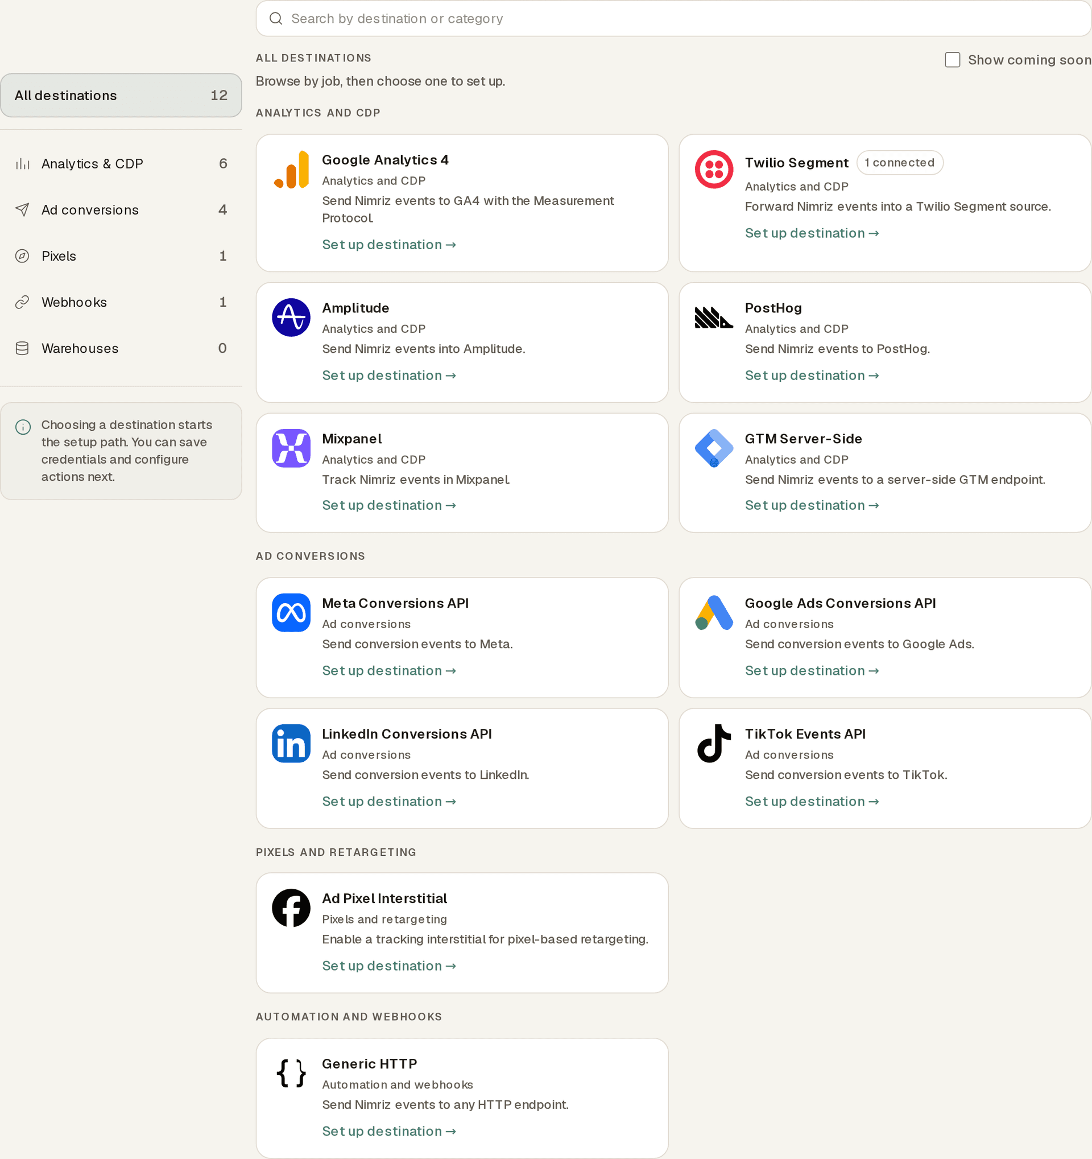Image resolution: width=1092 pixels, height=1159 pixels.
Task: Click the LinkedIn logo icon
Action: [x=291, y=743]
